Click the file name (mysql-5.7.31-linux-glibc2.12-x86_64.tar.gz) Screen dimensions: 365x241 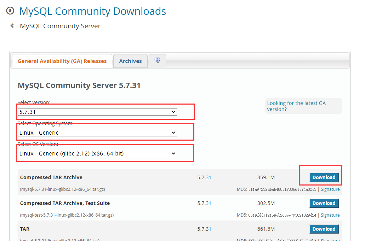[62, 189]
